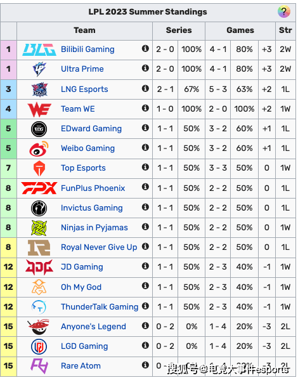Open the info icon for JD Gaming
Screen dimensions: 298x380
point(145,266)
